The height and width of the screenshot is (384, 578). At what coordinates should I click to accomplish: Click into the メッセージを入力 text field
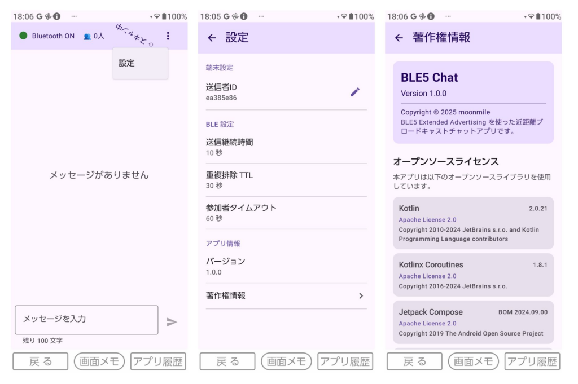click(86, 320)
